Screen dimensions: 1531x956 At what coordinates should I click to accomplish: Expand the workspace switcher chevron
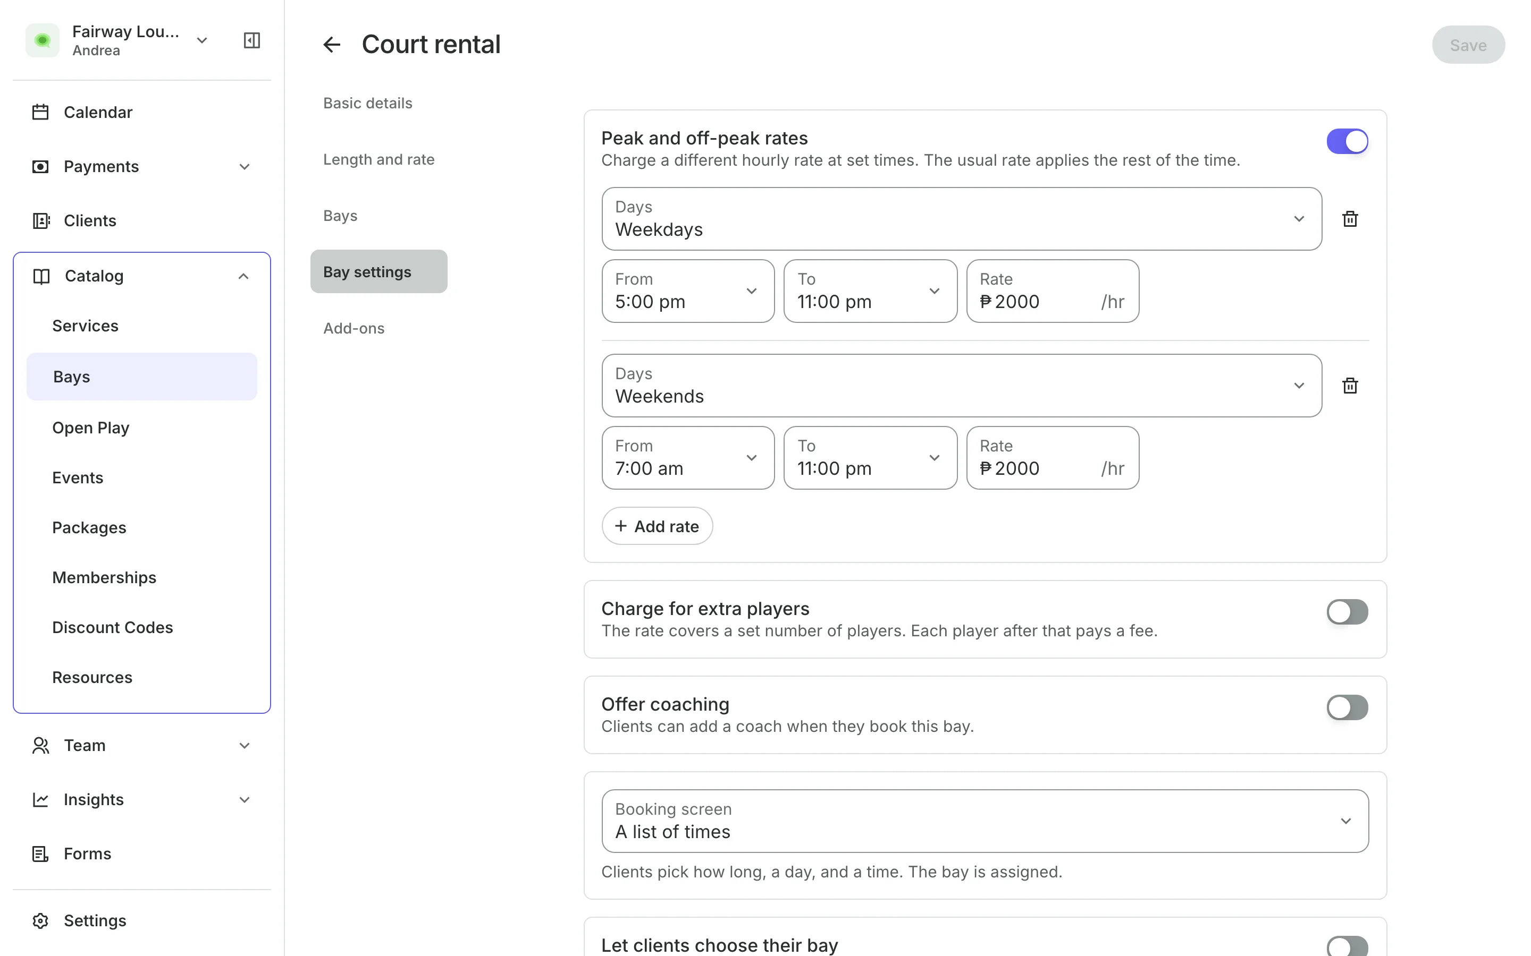(202, 40)
